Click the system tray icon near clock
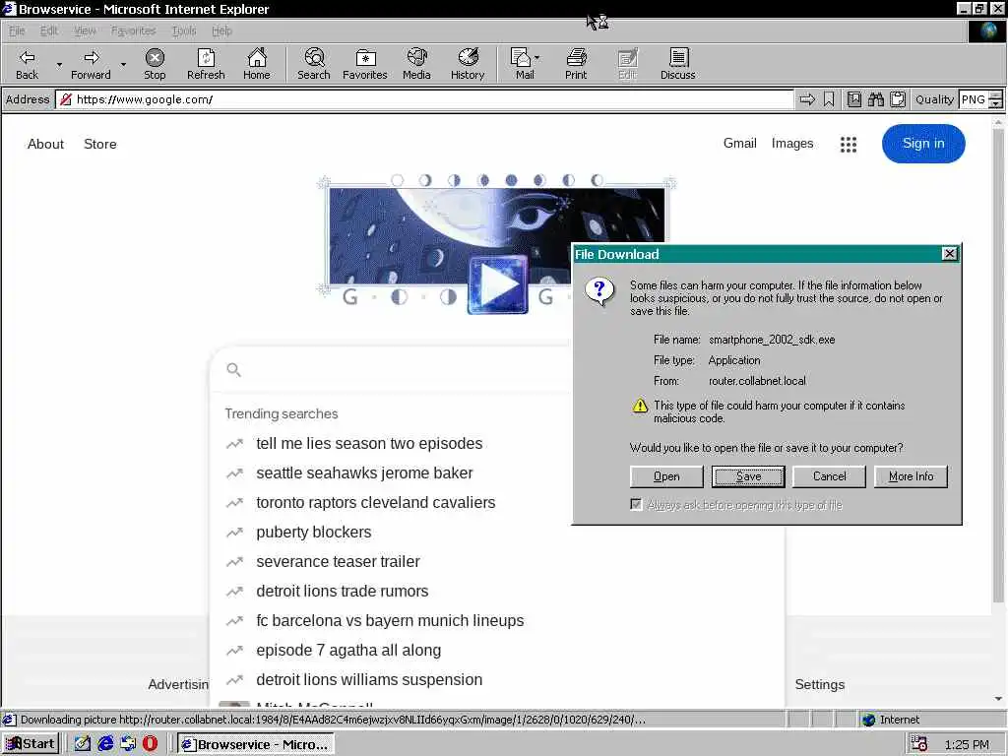The height and width of the screenshot is (756, 1008). pyautogui.click(x=919, y=744)
